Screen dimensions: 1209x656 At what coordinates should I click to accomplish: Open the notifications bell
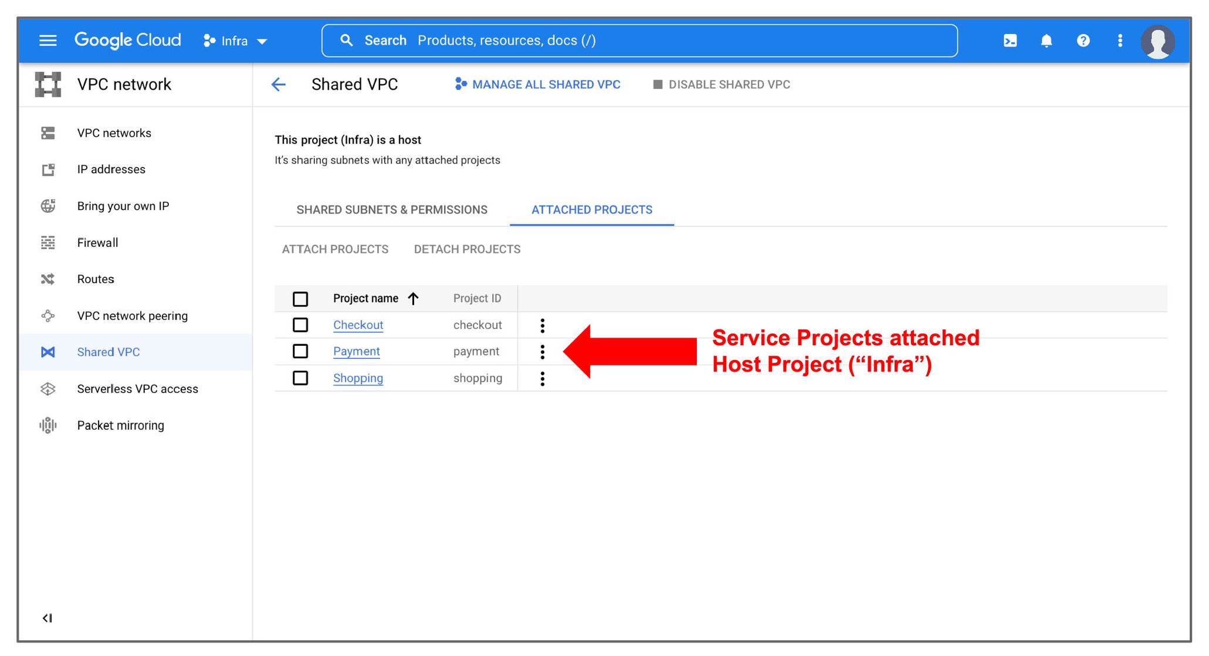point(1047,40)
